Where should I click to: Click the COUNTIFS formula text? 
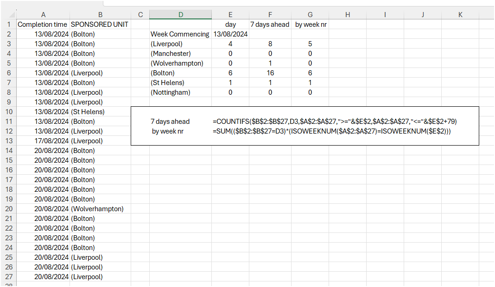click(x=335, y=122)
